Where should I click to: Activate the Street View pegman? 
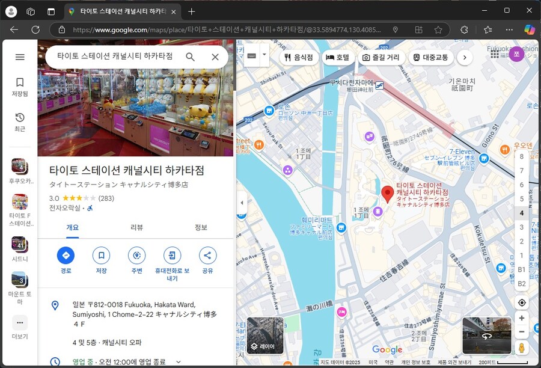[522, 348]
